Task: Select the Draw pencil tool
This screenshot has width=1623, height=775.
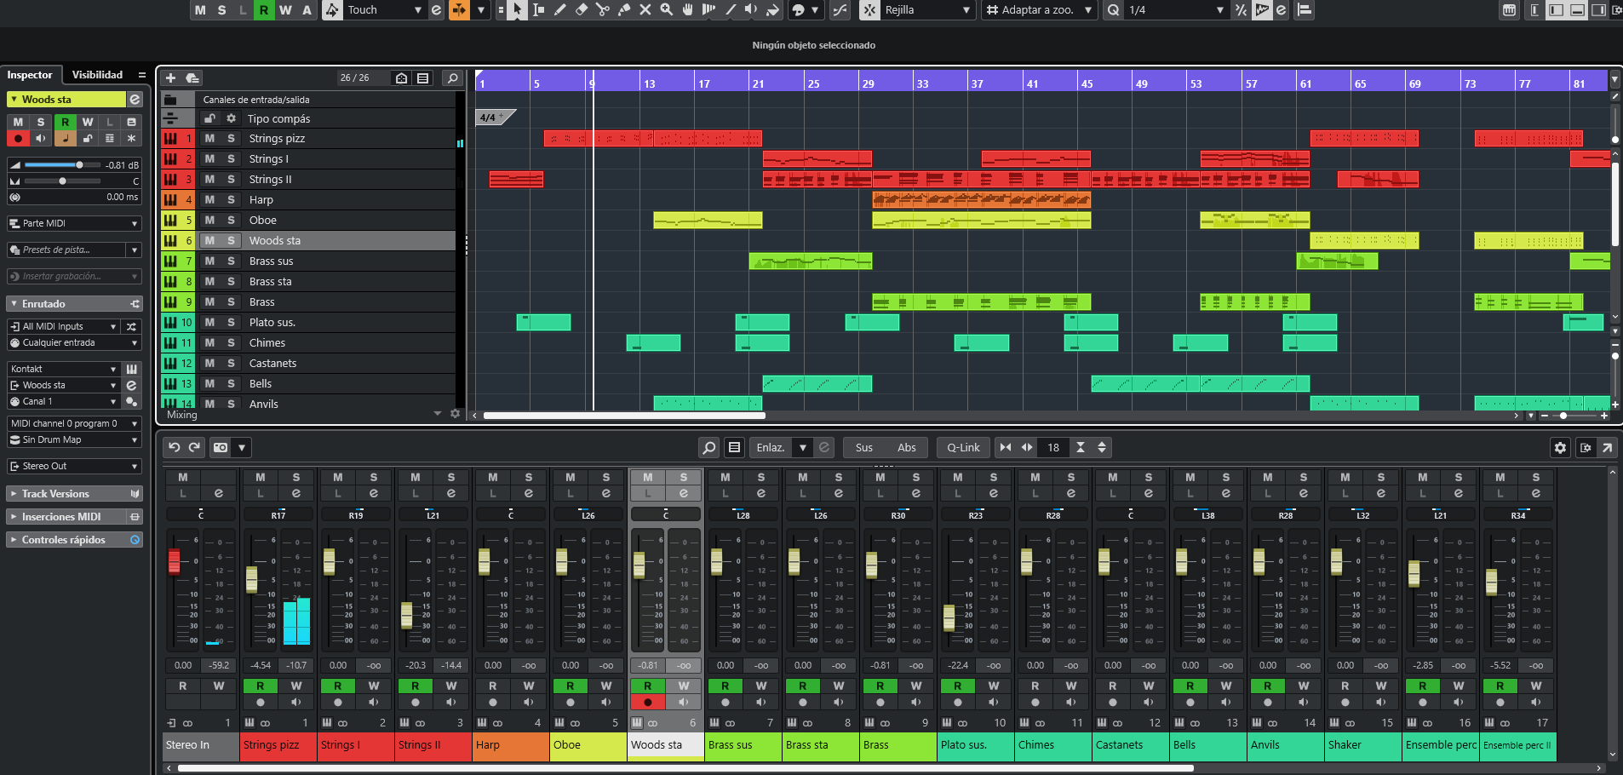Action: point(560,10)
